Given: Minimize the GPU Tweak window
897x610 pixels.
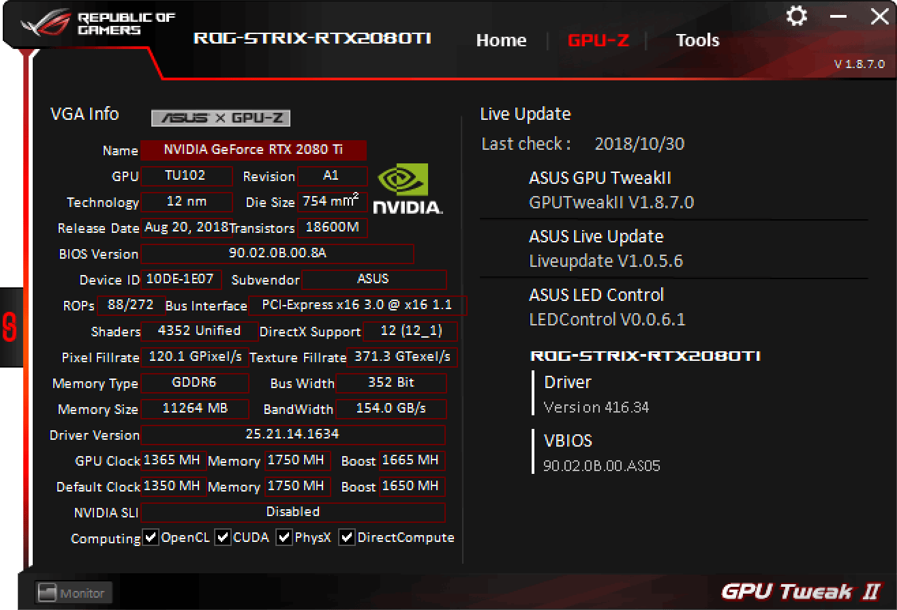Looking at the screenshot, I should click(838, 16).
